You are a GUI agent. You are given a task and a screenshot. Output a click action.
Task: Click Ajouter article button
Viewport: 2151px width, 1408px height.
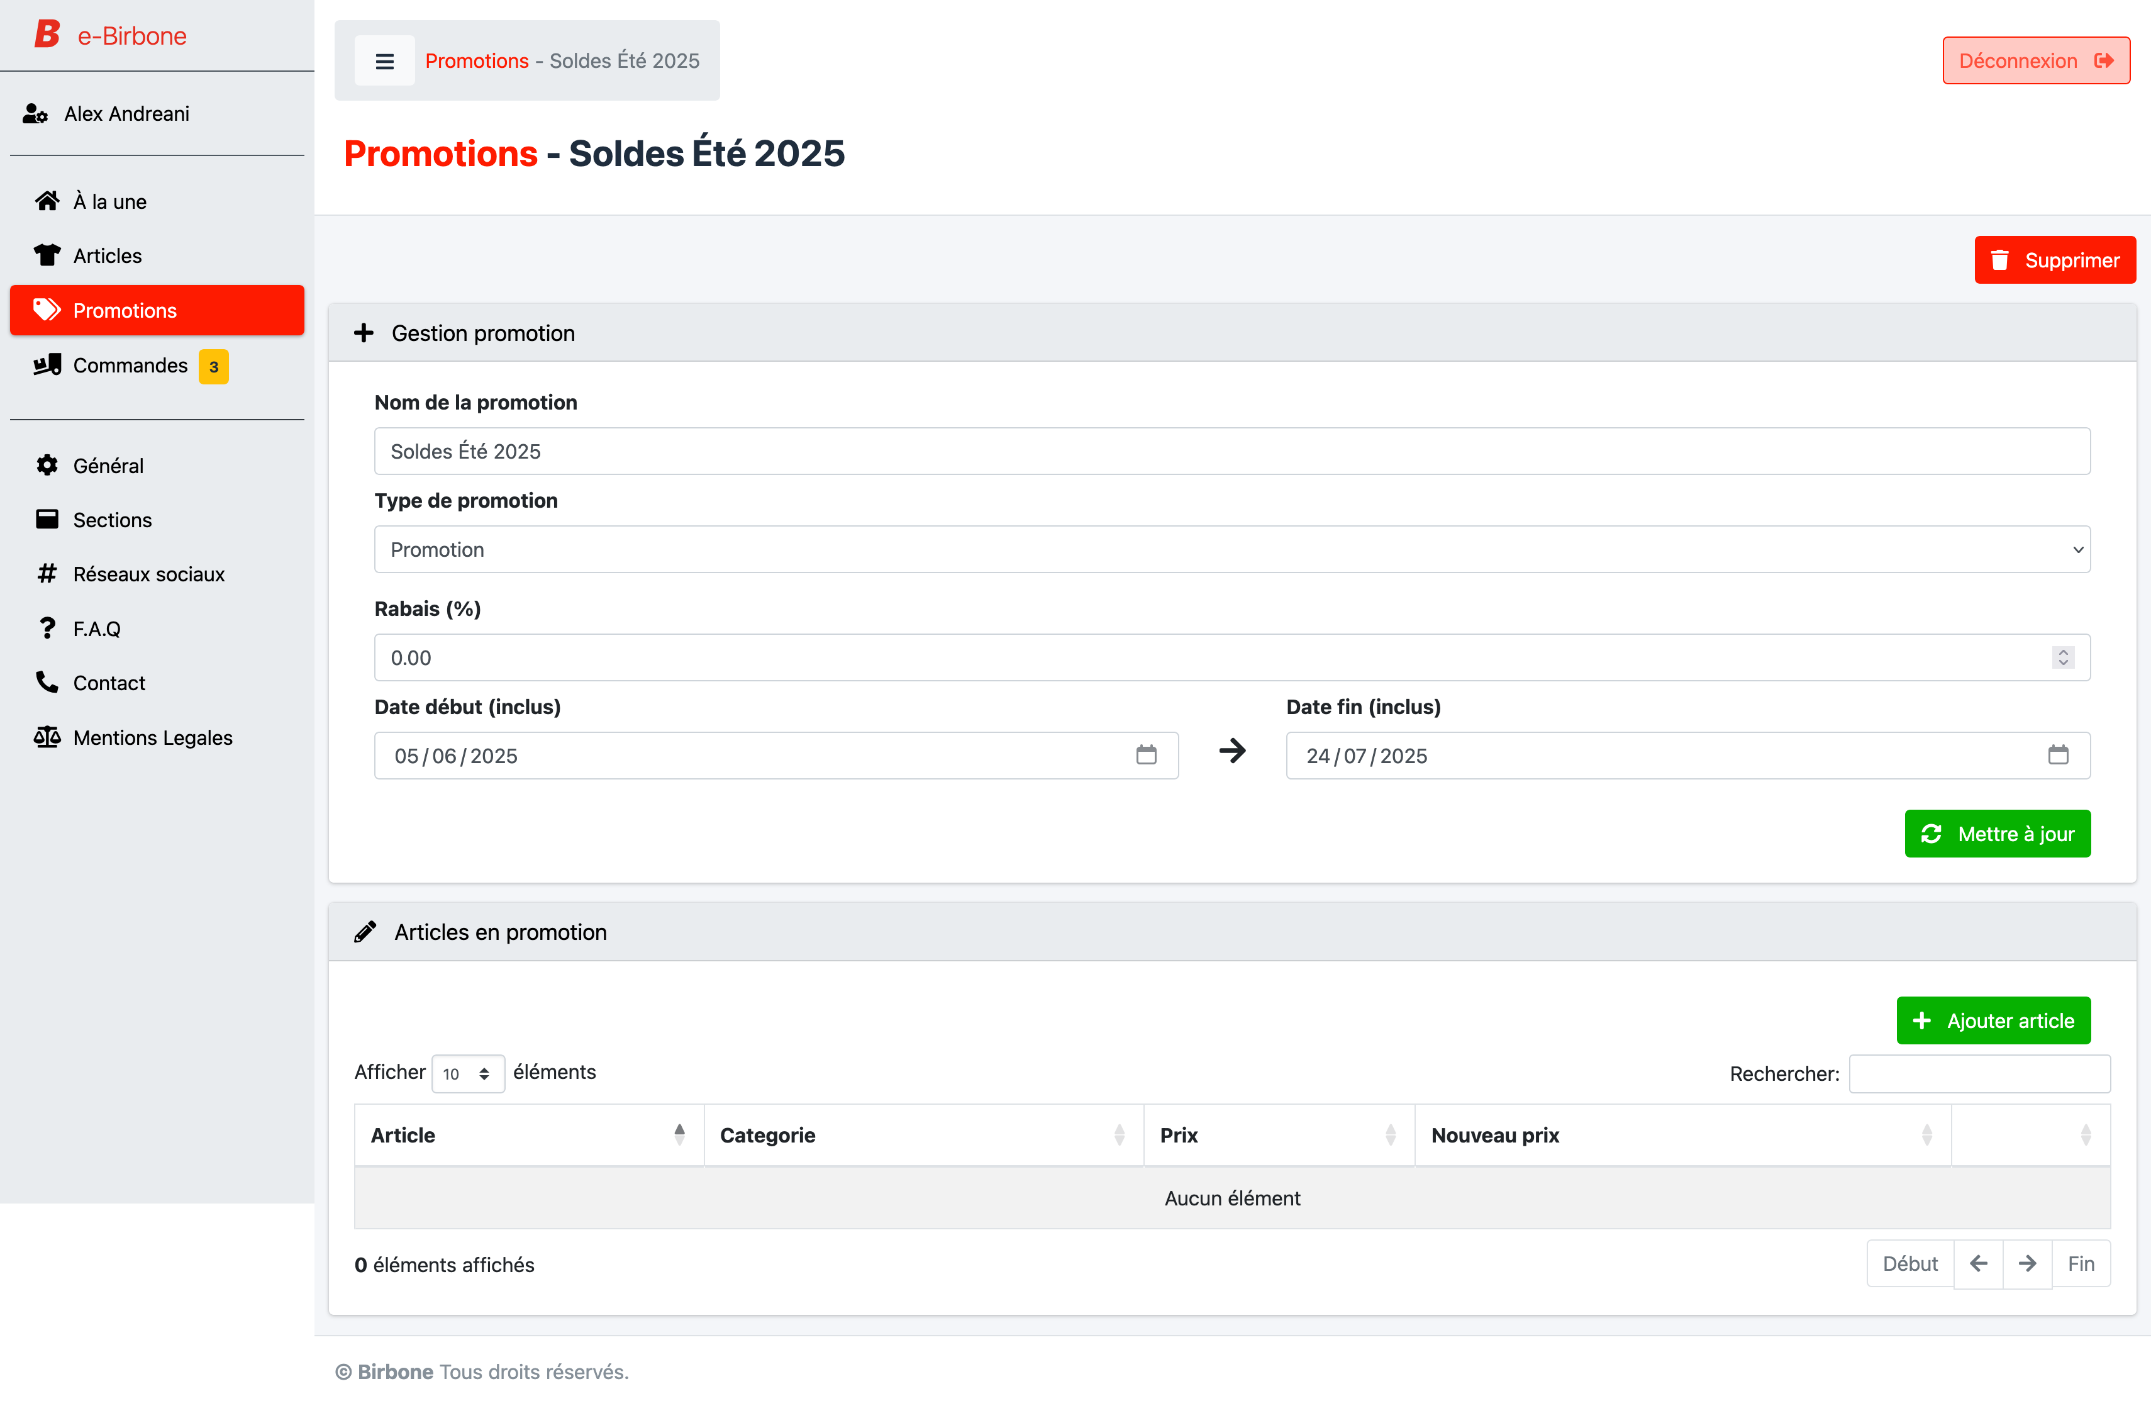1993,1021
